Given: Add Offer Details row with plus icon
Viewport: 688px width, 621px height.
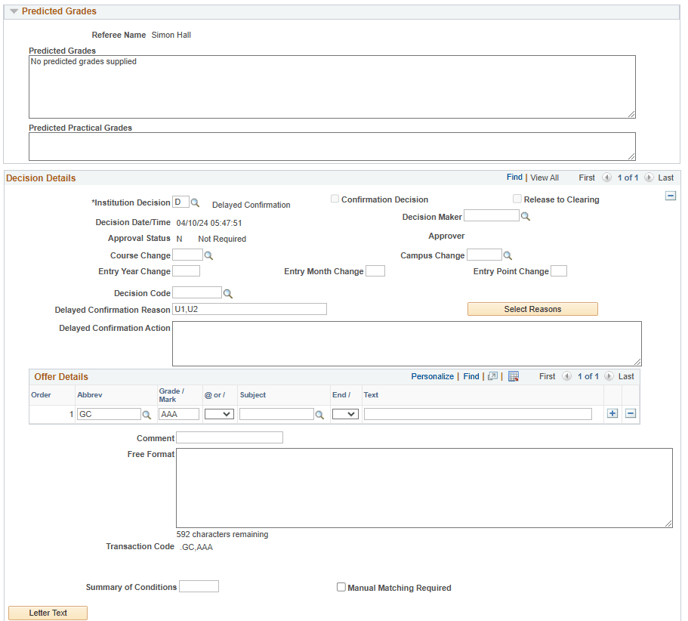Looking at the screenshot, I should [612, 413].
